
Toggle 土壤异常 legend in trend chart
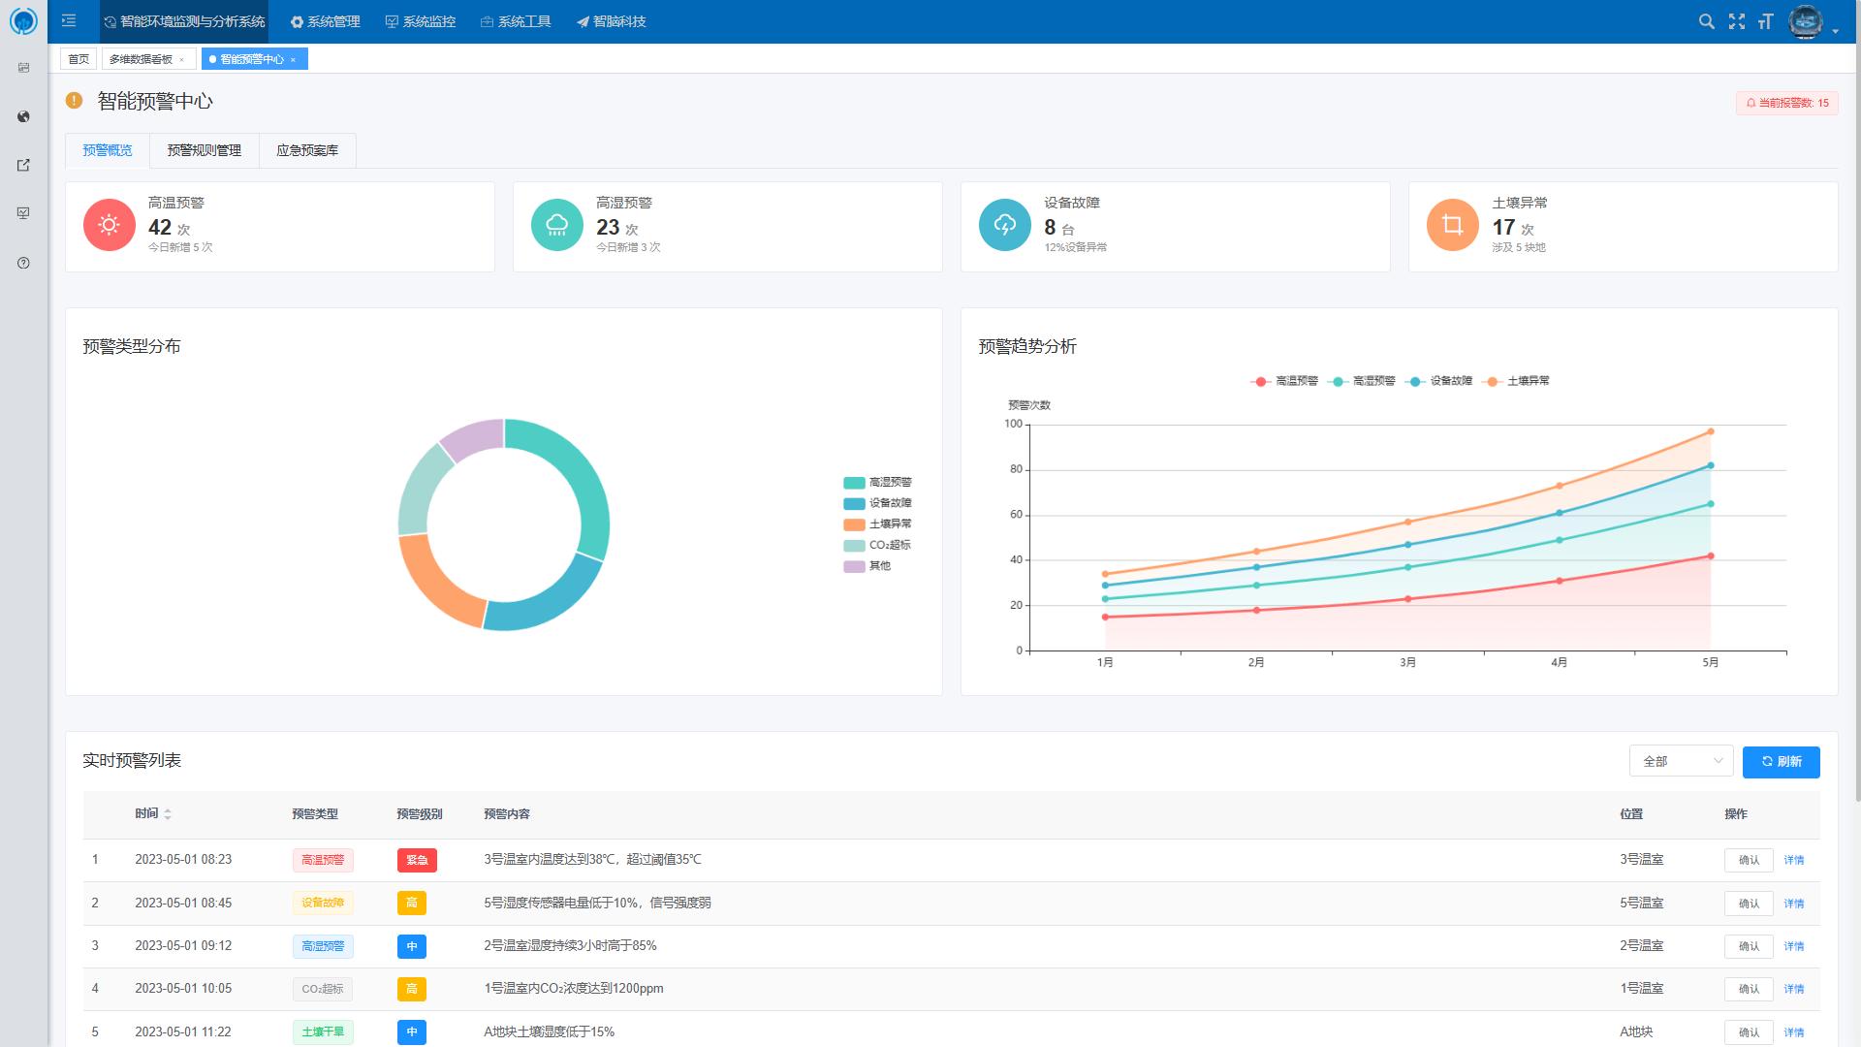(x=1518, y=381)
